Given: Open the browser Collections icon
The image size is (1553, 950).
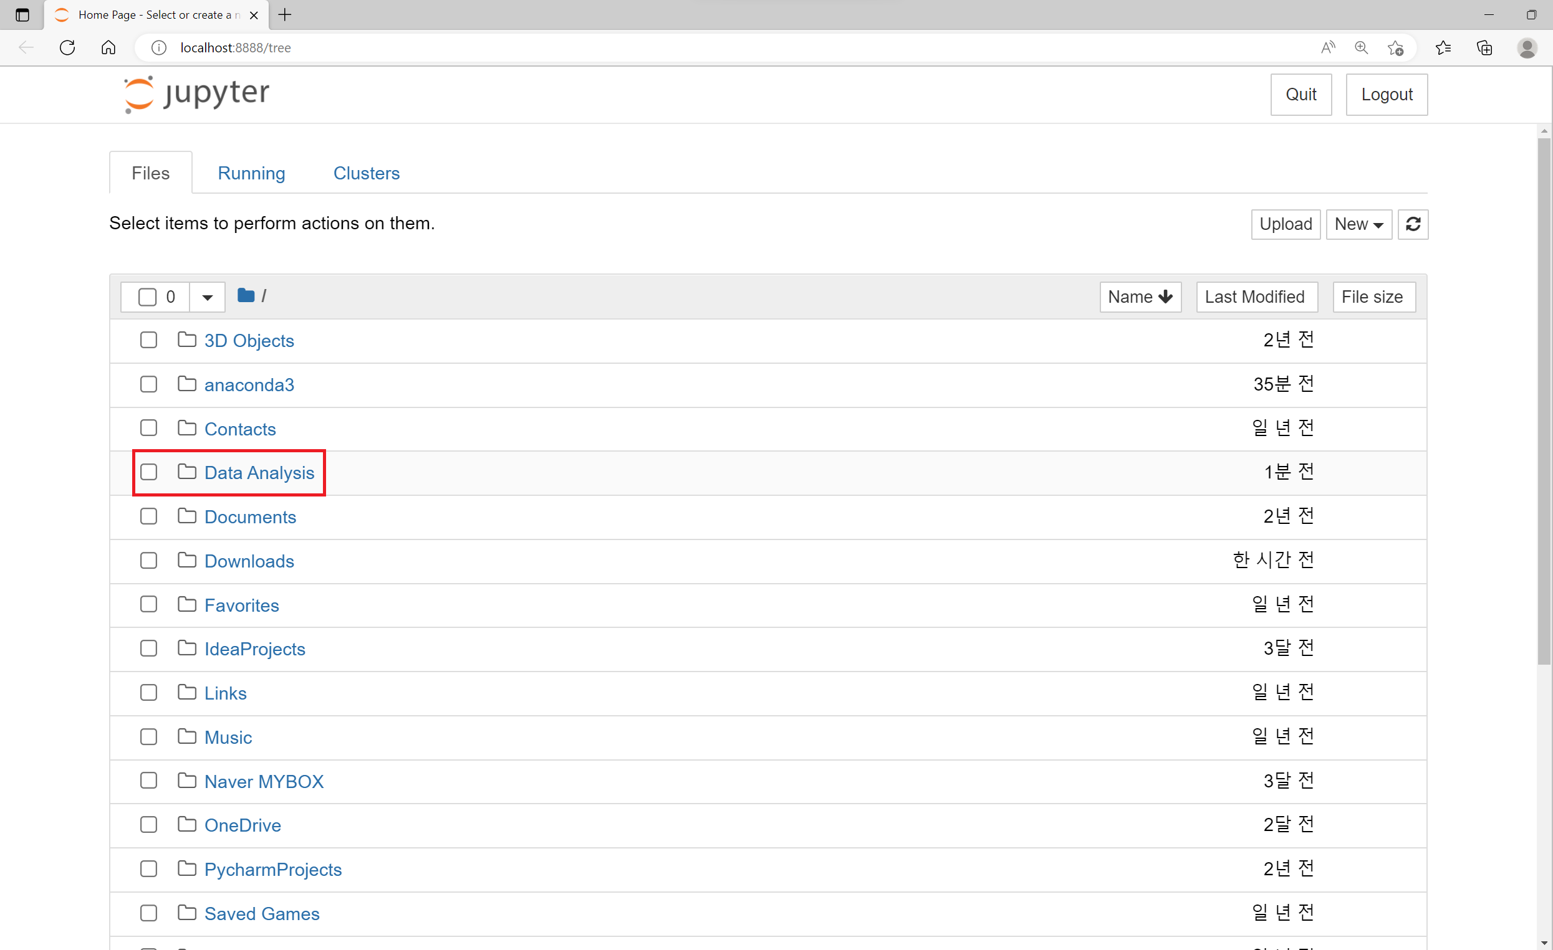Looking at the screenshot, I should pos(1484,48).
